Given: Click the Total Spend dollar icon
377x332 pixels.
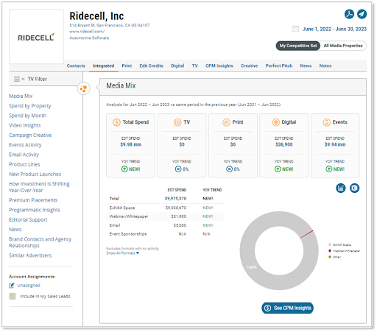Looking at the screenshot, I should click(116, 122).
